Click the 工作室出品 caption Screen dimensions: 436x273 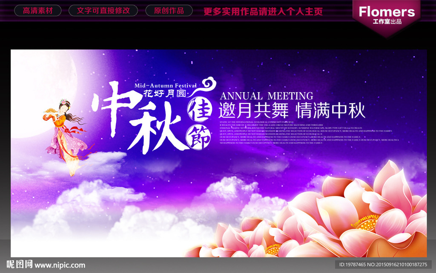click(x=387, y=22)
